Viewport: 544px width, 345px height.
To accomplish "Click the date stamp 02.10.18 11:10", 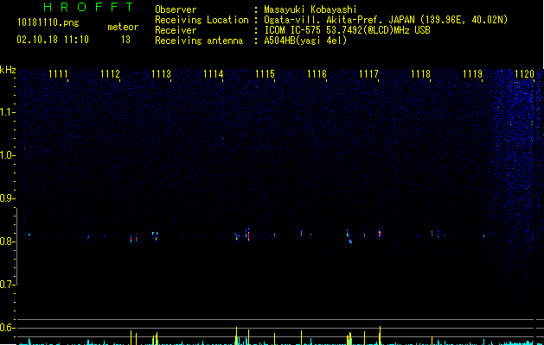I will click(x=53, y=40).
